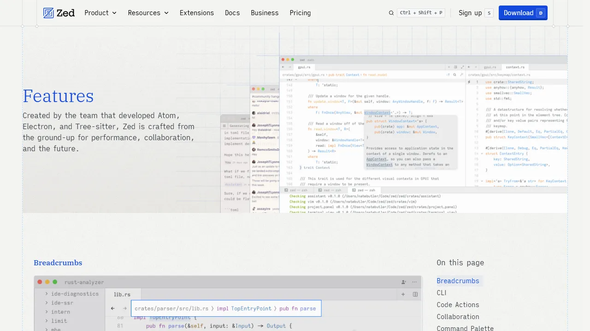Click the rust-analyzer window title
Viewport: 590px width, 331px height.
[x=84, y=282]
